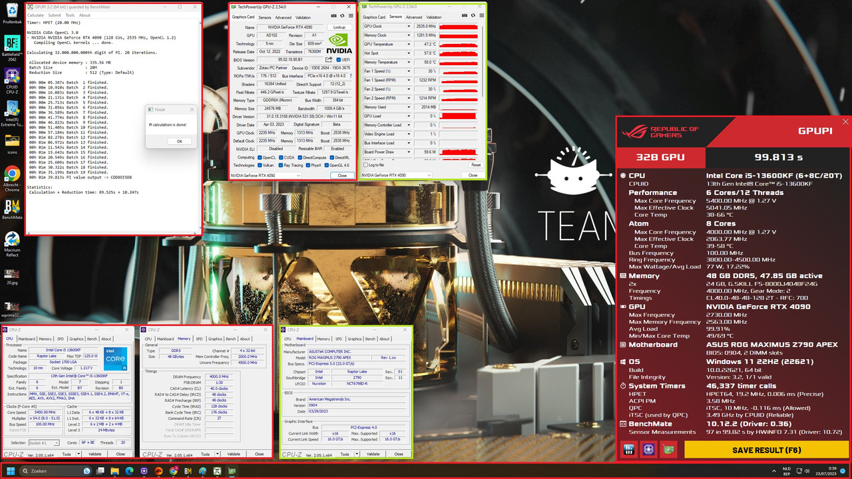Toggle the Vulkan checkbox
The image size is (852, 479).
tap(260, 165)
